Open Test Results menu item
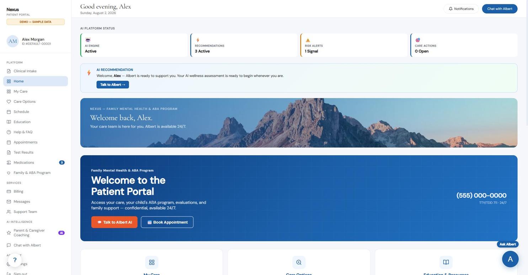The image size is (528, 275). tap(36, 152)
